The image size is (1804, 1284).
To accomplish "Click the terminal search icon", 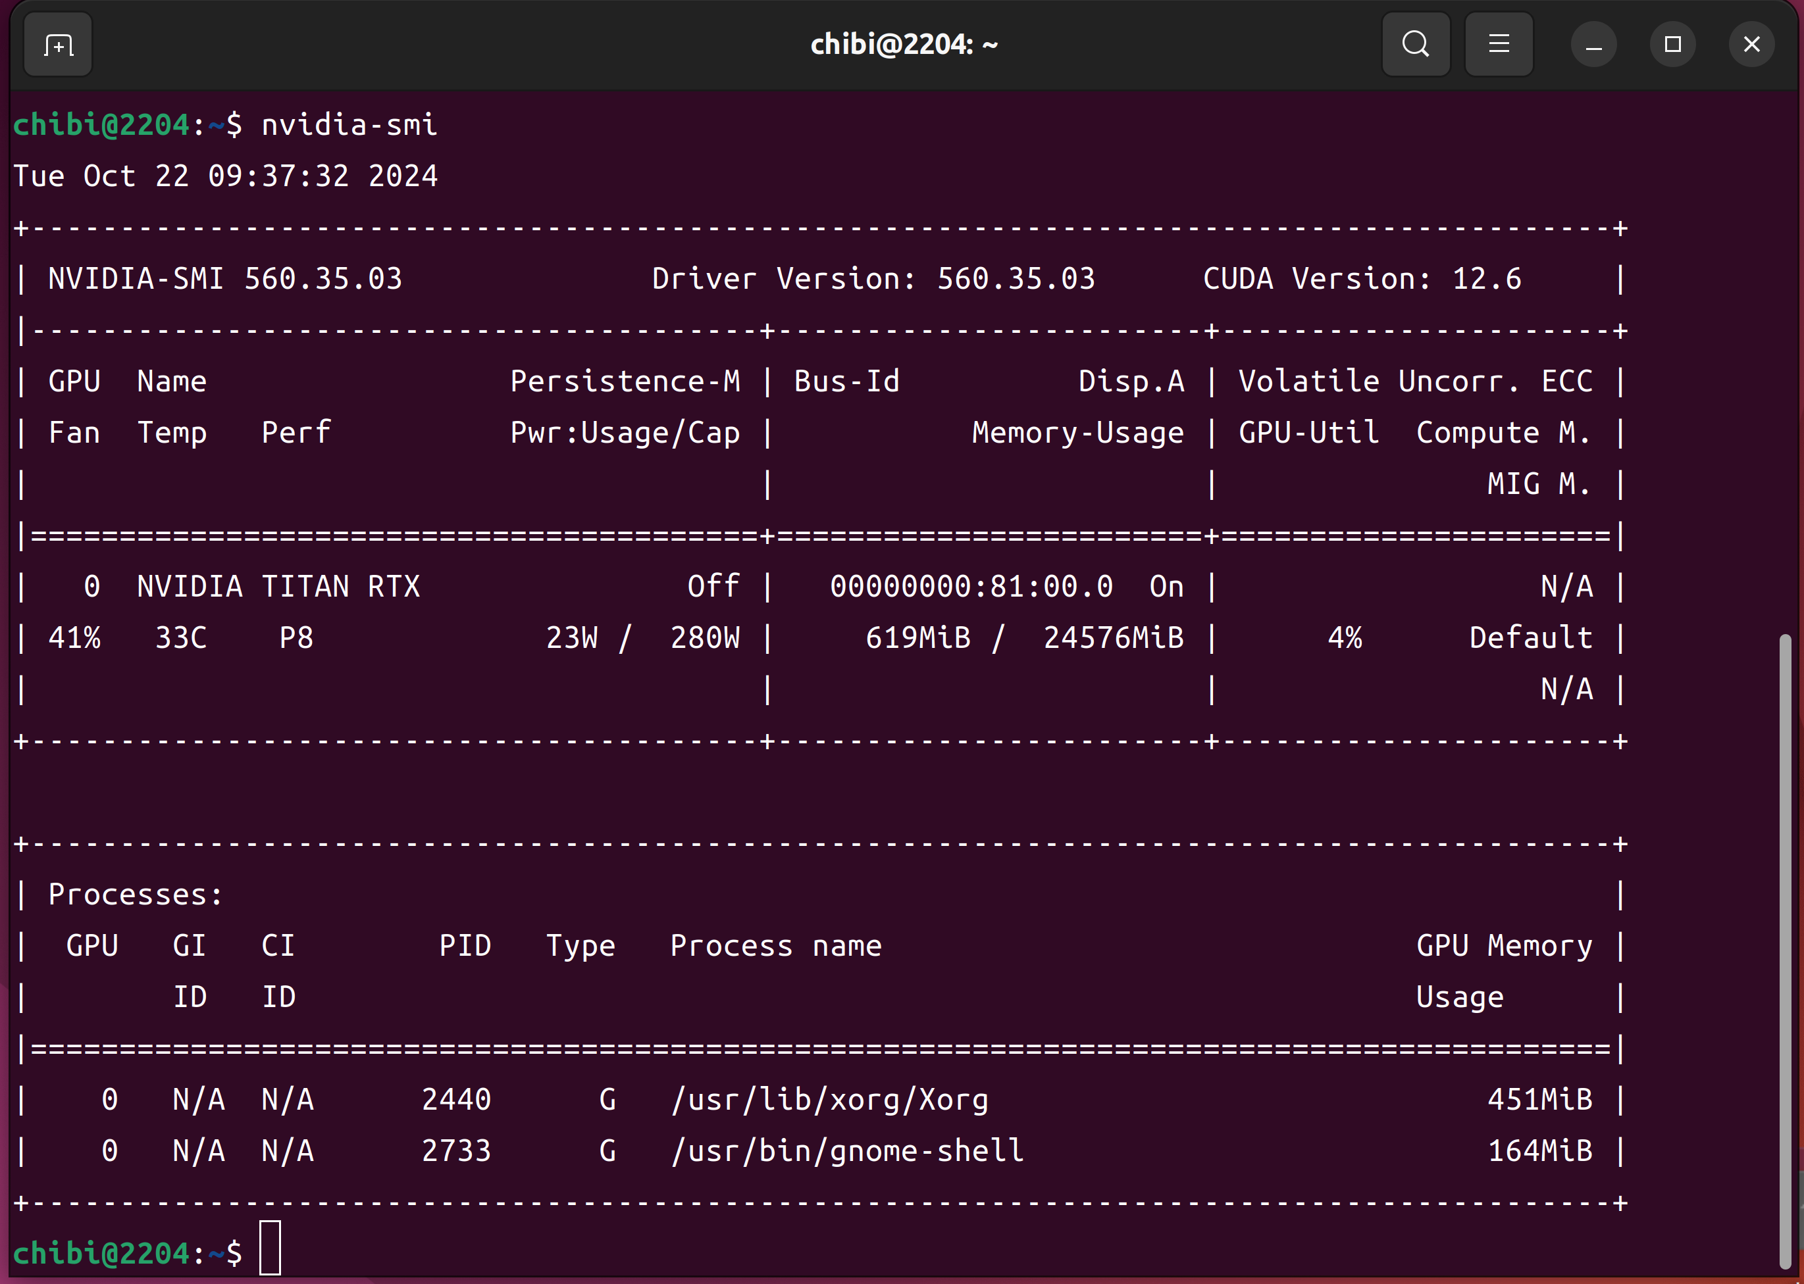I will tap(1415, 44).
